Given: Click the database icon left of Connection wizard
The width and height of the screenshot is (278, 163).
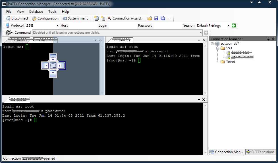Looking at the screenshot, I should (96, 18).
